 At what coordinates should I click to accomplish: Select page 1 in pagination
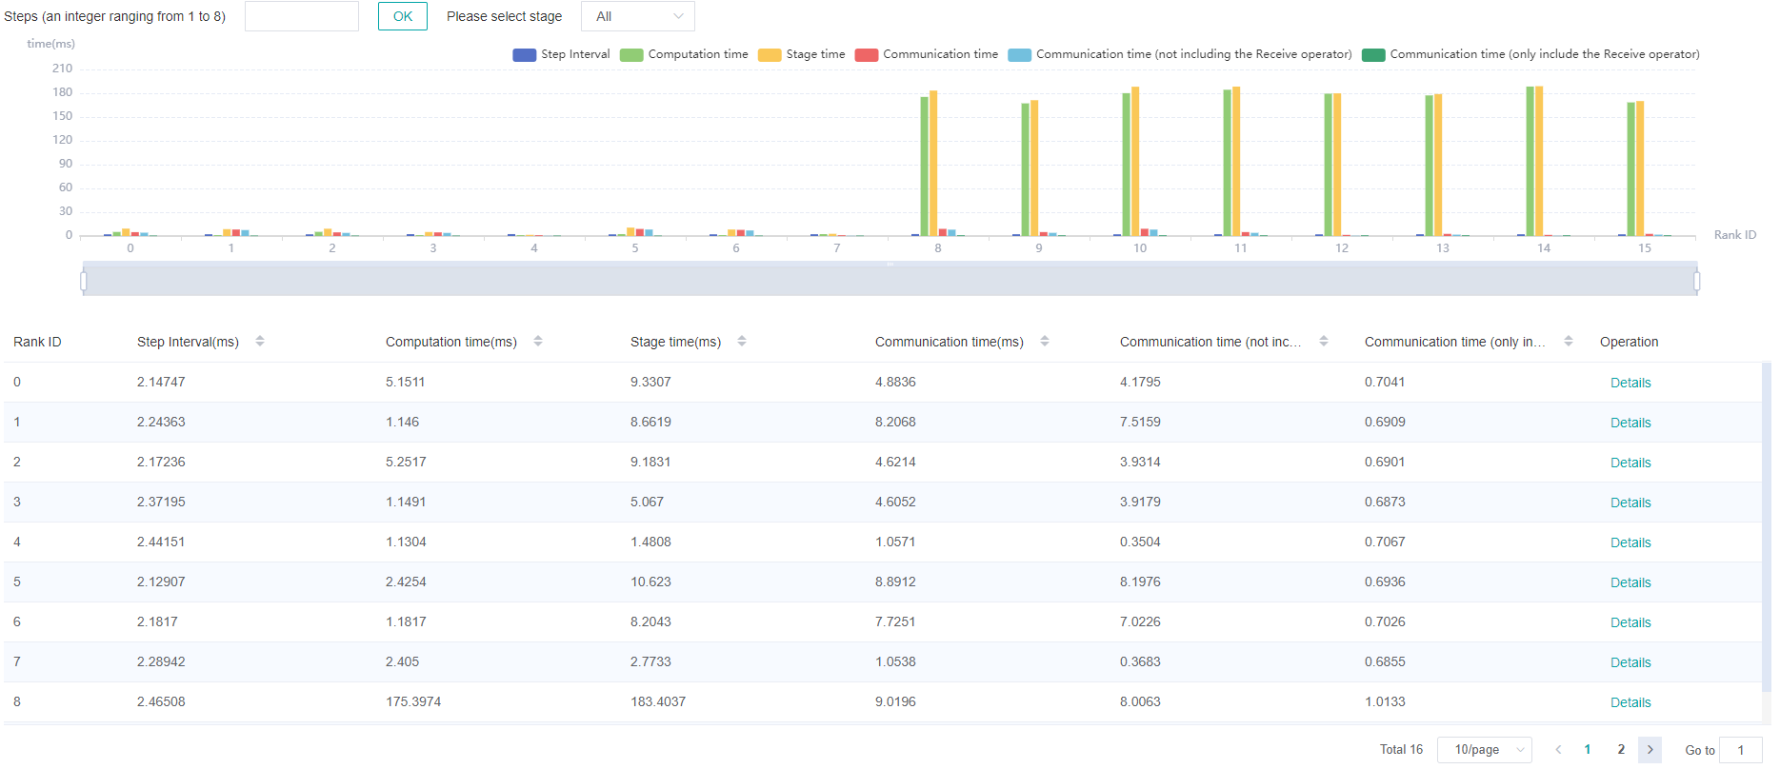pyautogui.click(x=1588, y=750)
